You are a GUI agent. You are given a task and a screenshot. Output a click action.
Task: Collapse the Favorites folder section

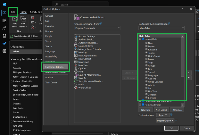(x=12, y=47)
